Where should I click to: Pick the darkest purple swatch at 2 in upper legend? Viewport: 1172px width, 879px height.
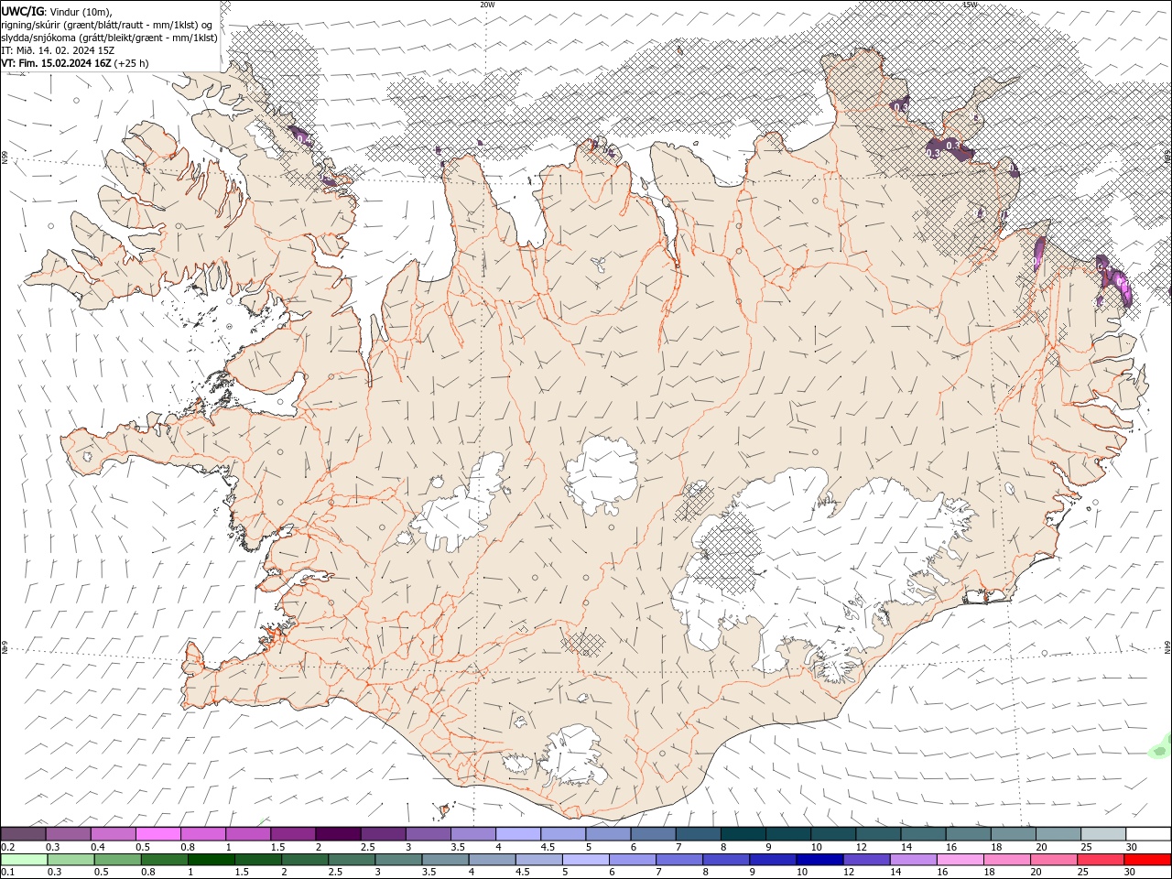click(x=338, y=833)
